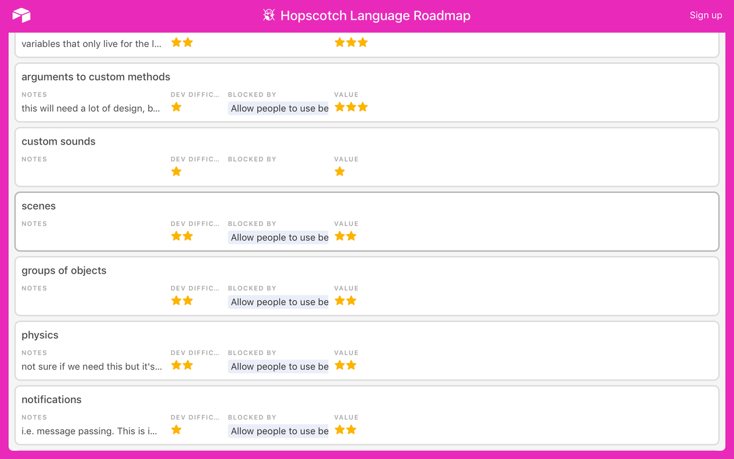
Task: Click Blocked By tag in notifications card
Action: 278,431
